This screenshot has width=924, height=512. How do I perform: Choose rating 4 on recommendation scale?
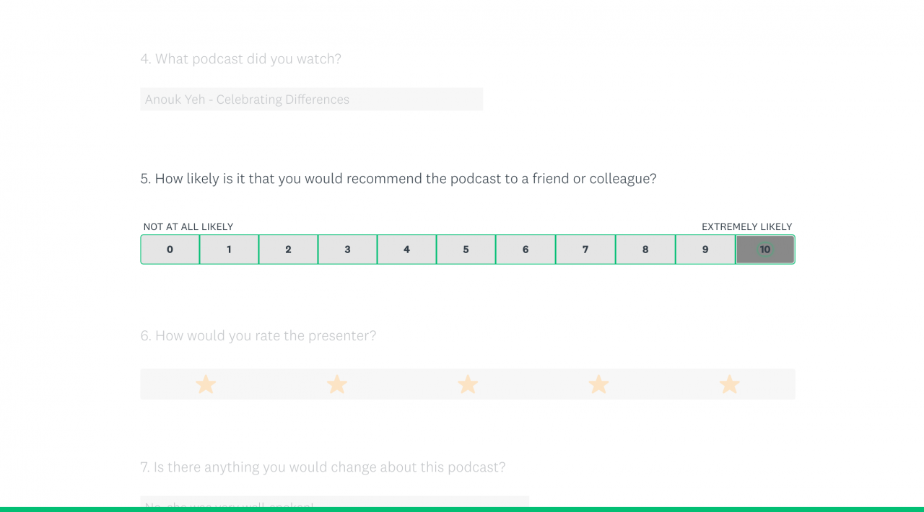click(407, 250)
